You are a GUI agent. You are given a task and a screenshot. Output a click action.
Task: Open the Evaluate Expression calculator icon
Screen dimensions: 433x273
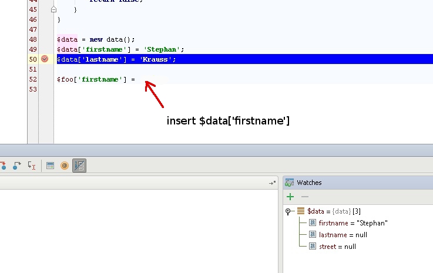tap(51, 166)
